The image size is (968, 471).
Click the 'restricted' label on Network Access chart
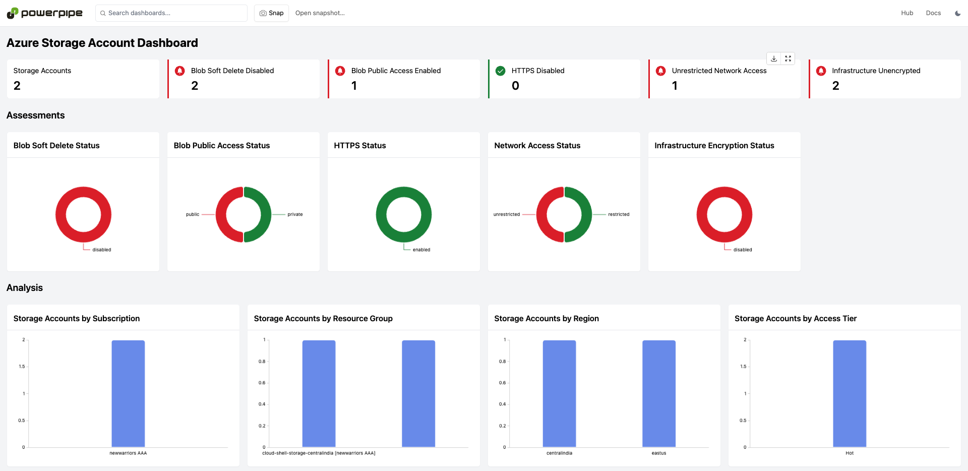(619, 214)
